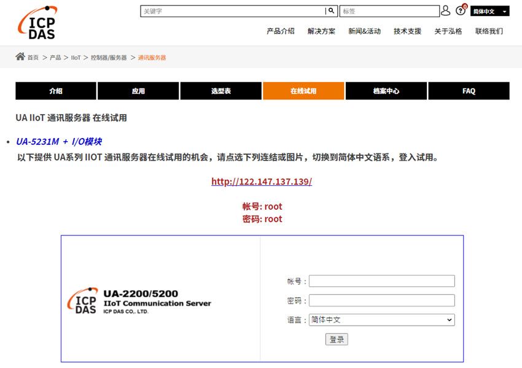The width and height of the screenshot is (522, 368).
Task: Open the 技术支援 menu
Action: coord(408,31)
